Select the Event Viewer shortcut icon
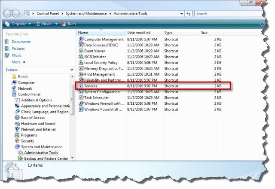The width and height of the screenshot is (275, 189). (x=81, y=51)
